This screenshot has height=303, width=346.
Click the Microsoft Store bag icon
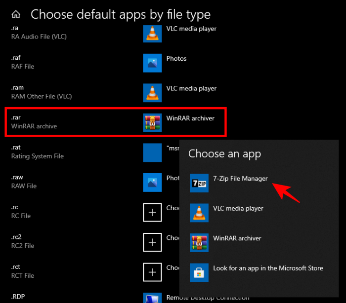[199, 272]
